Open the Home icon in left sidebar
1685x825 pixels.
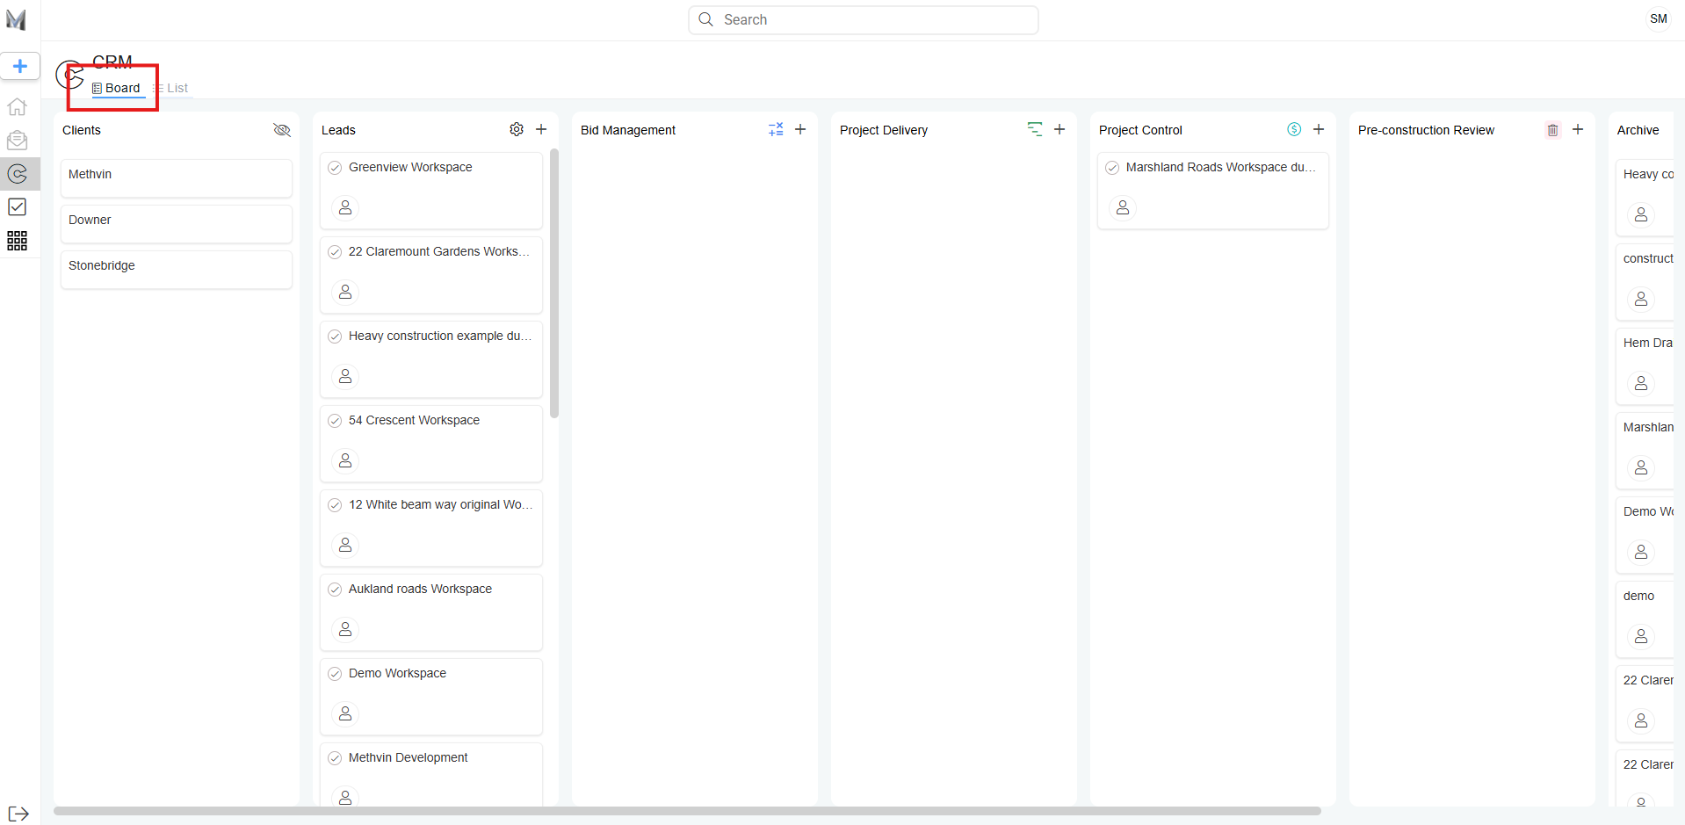pyautogui.click(x=17, y=107)
